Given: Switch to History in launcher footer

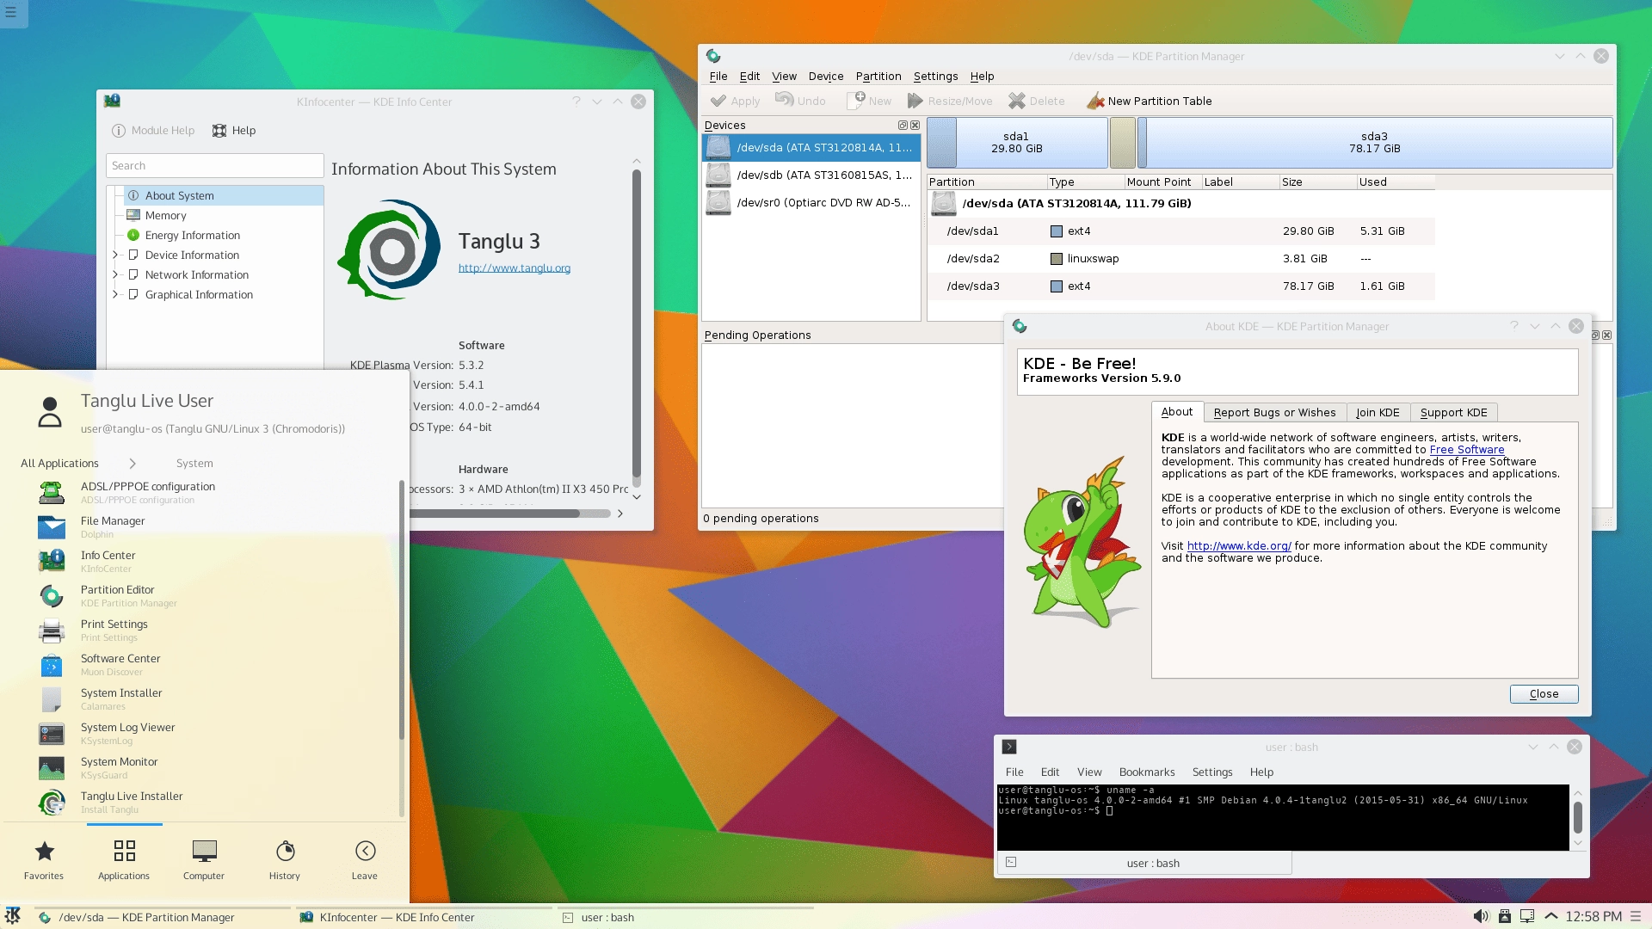Looking at the screenshot, I should pyautogui.click(x=285, y=860).
